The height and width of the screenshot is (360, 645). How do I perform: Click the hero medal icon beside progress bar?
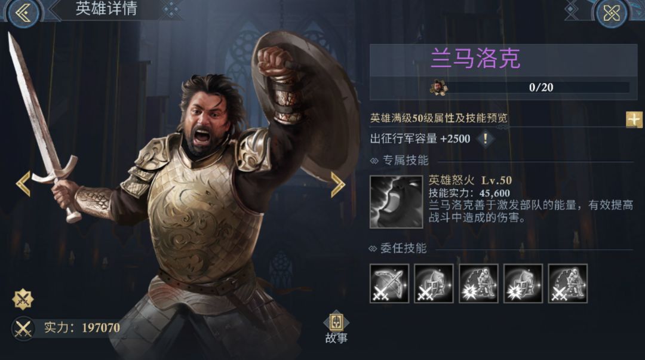[439, 87]
